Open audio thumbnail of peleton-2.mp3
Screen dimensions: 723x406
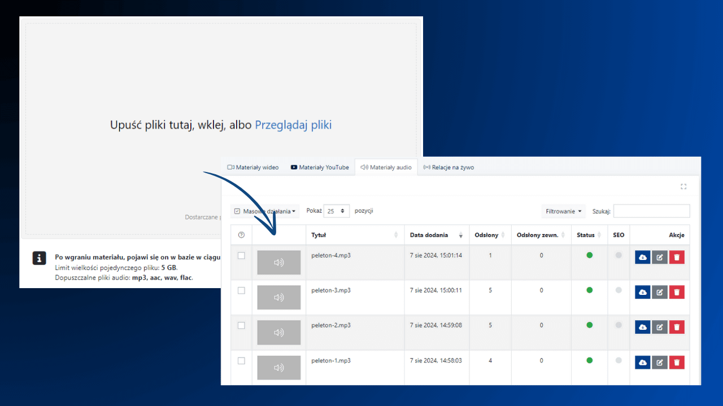pyautogui.click(x=278, y=332)
